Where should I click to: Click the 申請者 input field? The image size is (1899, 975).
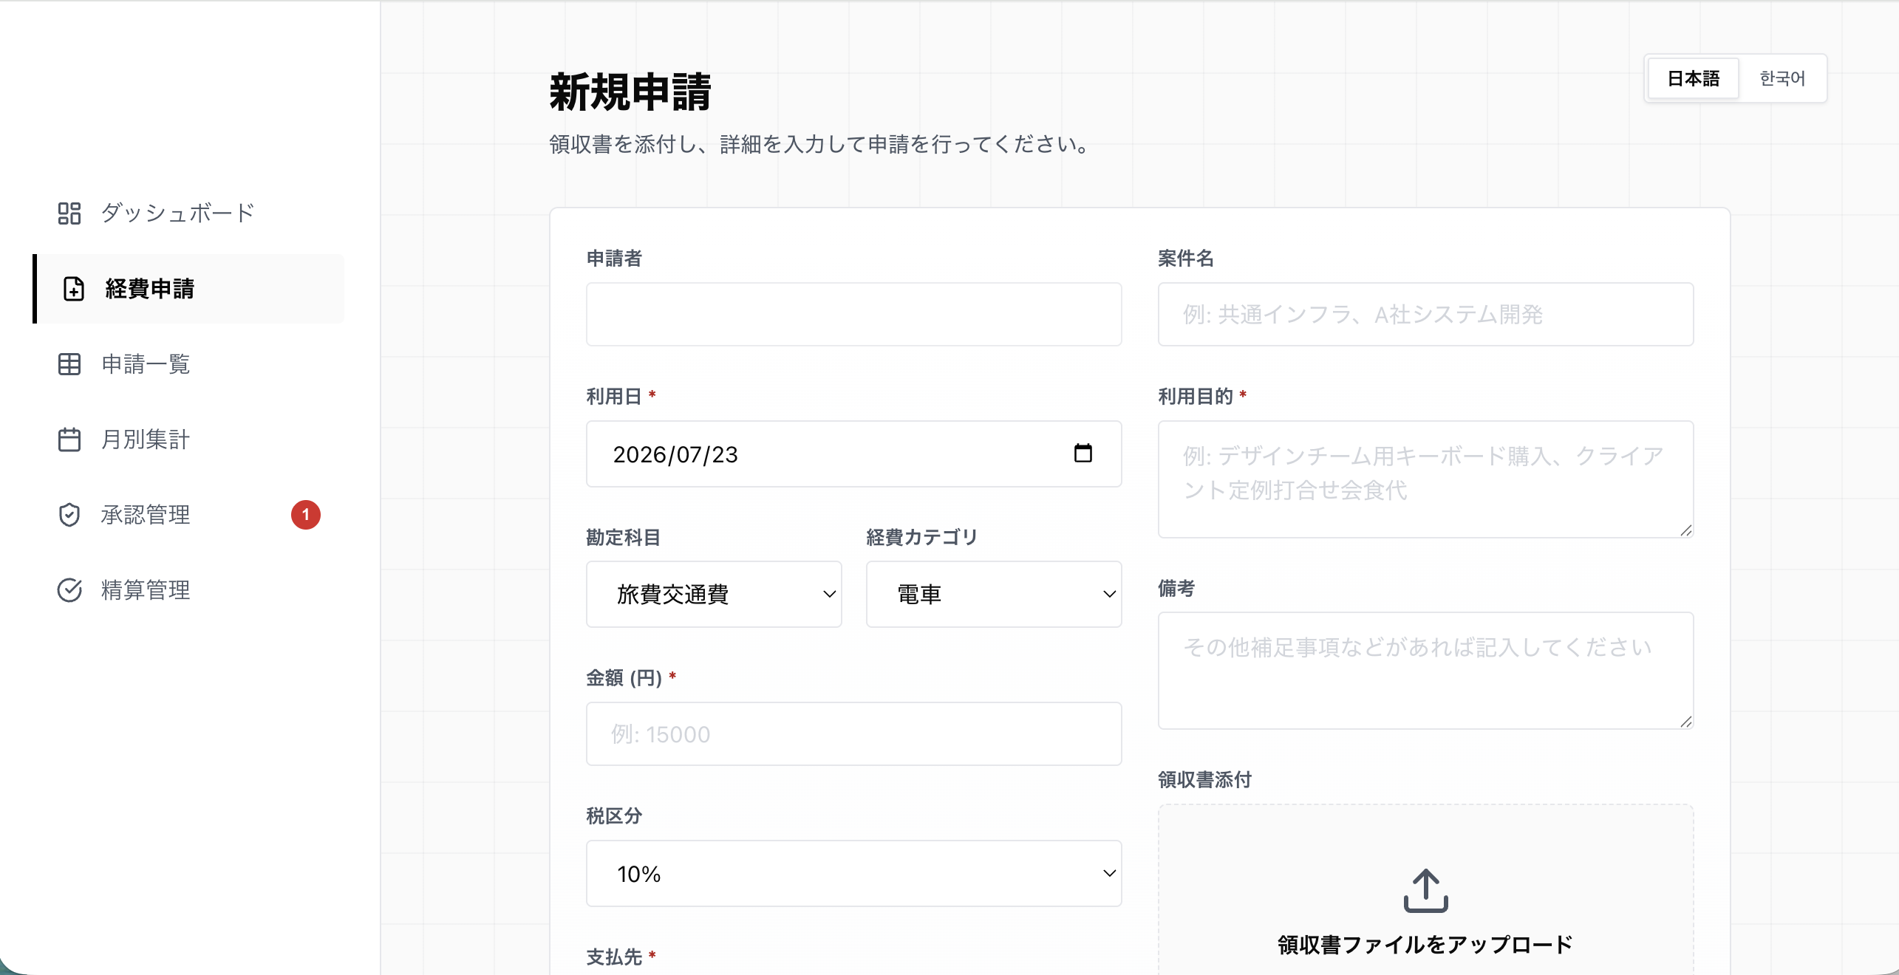pos(854,314)
